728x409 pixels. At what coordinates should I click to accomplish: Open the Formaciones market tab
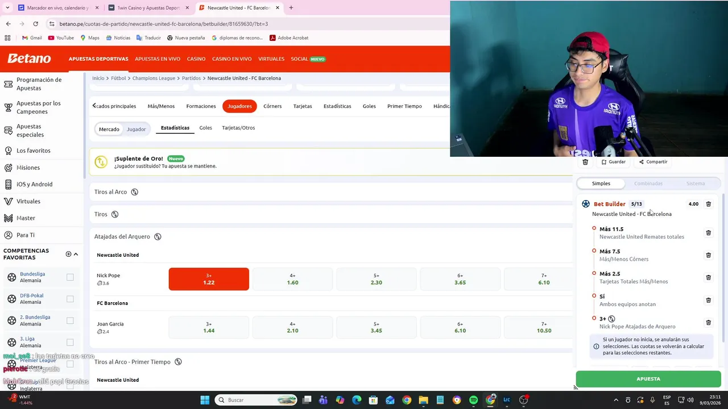pyautogui.click(x=201, y=106)
